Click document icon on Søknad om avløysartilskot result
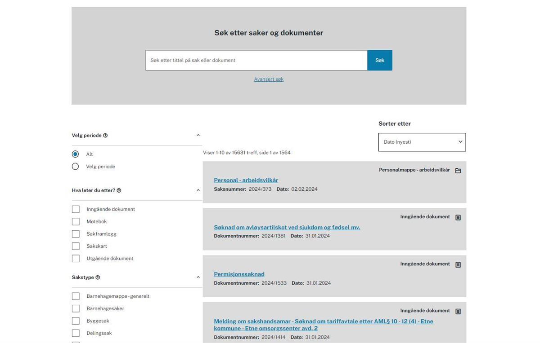540x343 pixels. click(x=458, y=217)
